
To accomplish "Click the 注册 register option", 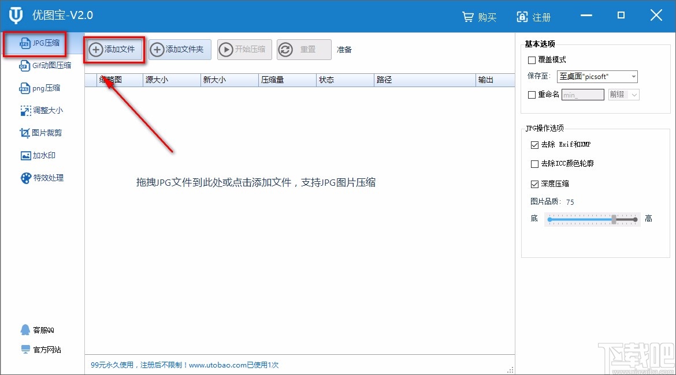I will coord(533,17).
